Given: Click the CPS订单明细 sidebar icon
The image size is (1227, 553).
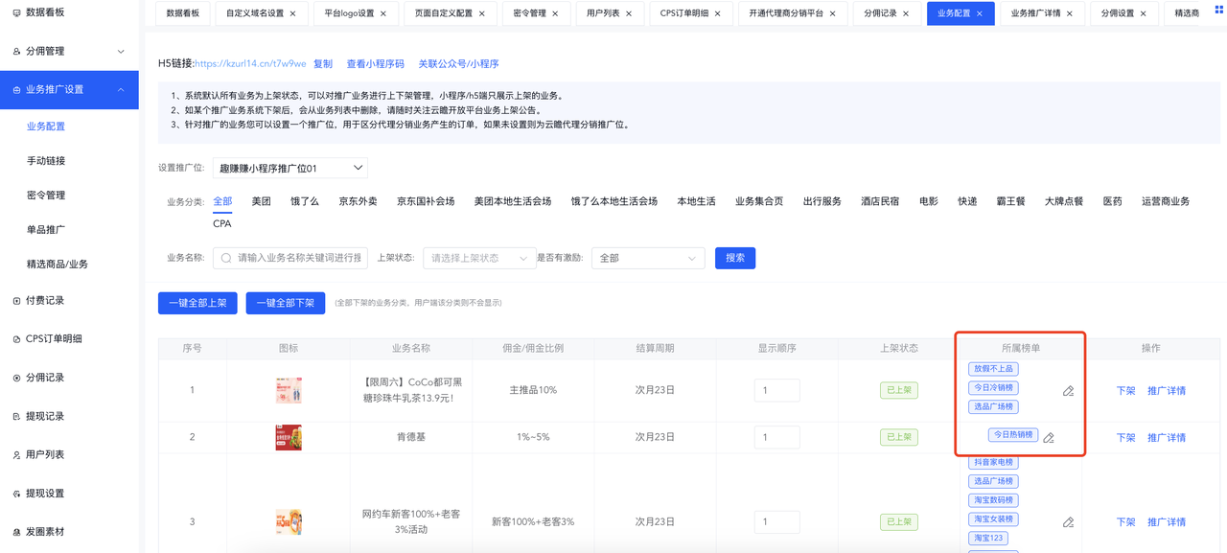Looking at the screenshot, I should click(x=16, y=339).
